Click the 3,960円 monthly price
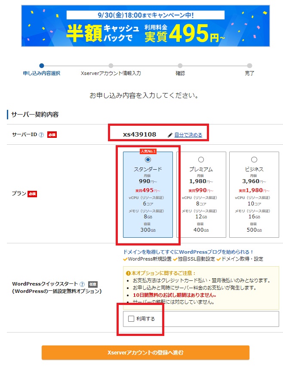 coord(254,181)
